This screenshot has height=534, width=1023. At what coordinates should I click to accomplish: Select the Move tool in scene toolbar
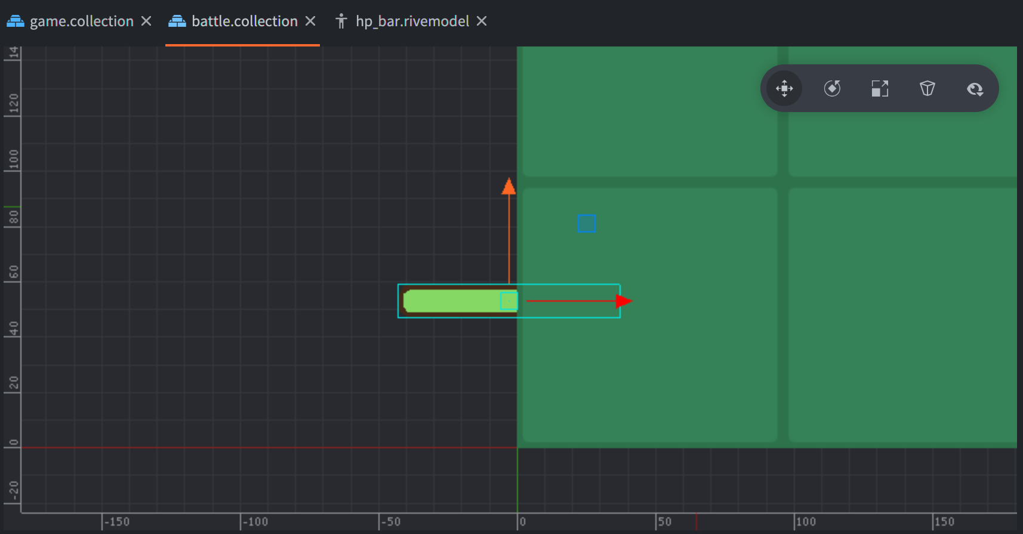[x=784, y=89]
